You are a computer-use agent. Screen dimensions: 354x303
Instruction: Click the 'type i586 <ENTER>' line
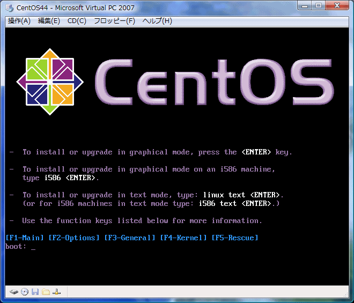coord(61,178)
